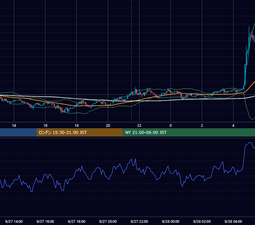Click the 9/27 14:00 date label
Viewport: 255px width, 225px height.
pyautogui.click(x=14, y=221)
